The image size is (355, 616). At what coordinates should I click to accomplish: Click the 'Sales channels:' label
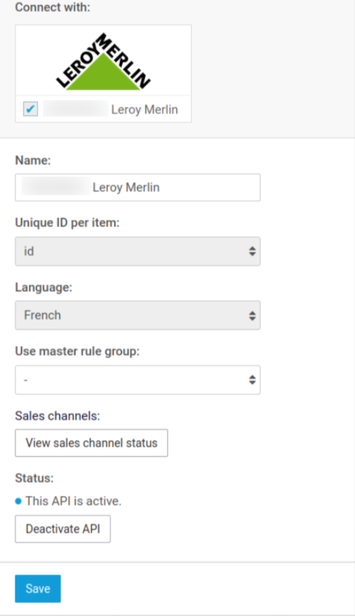(57, 416)
